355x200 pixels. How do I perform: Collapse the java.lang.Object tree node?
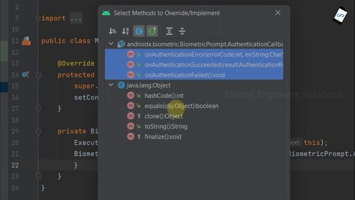pos(111,85)
